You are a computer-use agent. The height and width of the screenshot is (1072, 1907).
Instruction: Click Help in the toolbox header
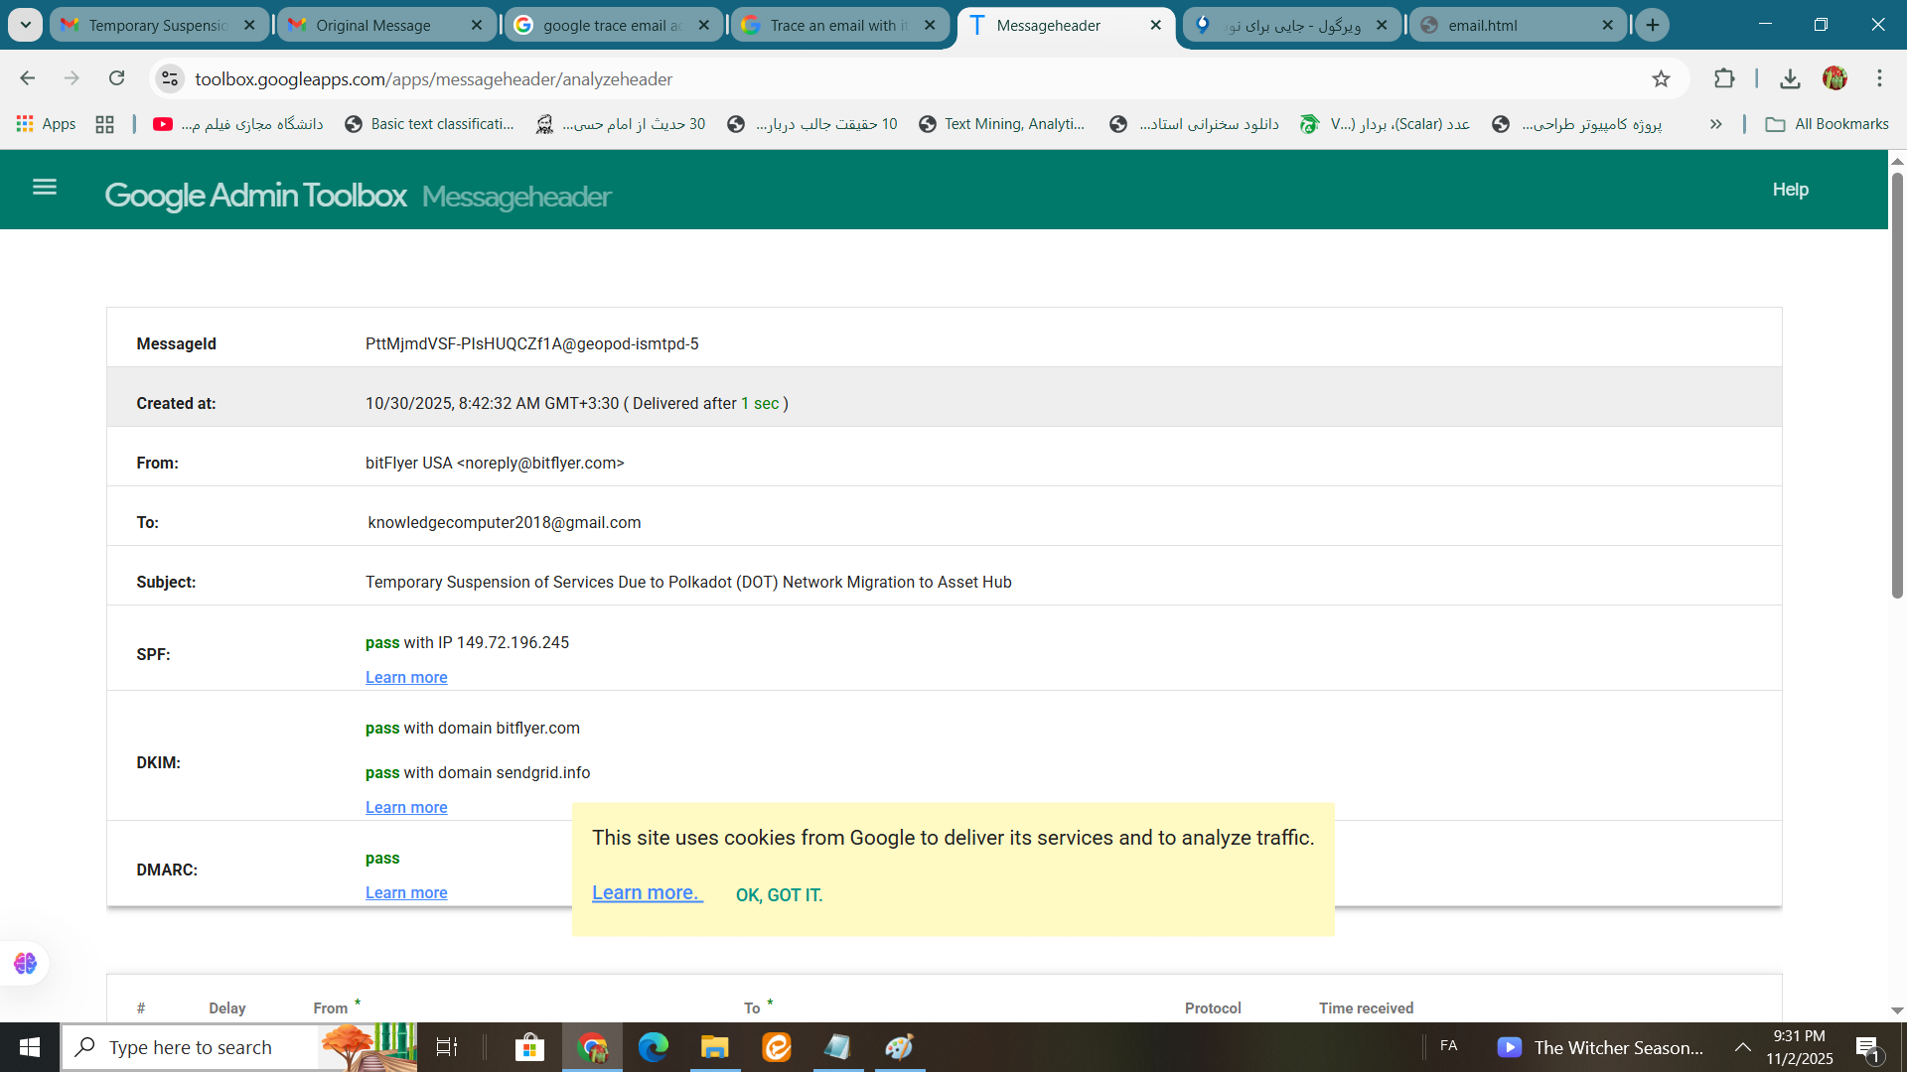pyautogui.click(x=1790, y=190)
